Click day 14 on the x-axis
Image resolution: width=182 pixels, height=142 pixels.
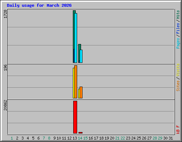[x=80, y=138]
